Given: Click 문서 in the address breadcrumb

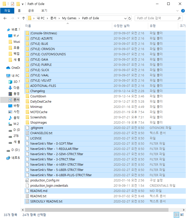Looking at the screenshot, I should click(x=53, y=18).
